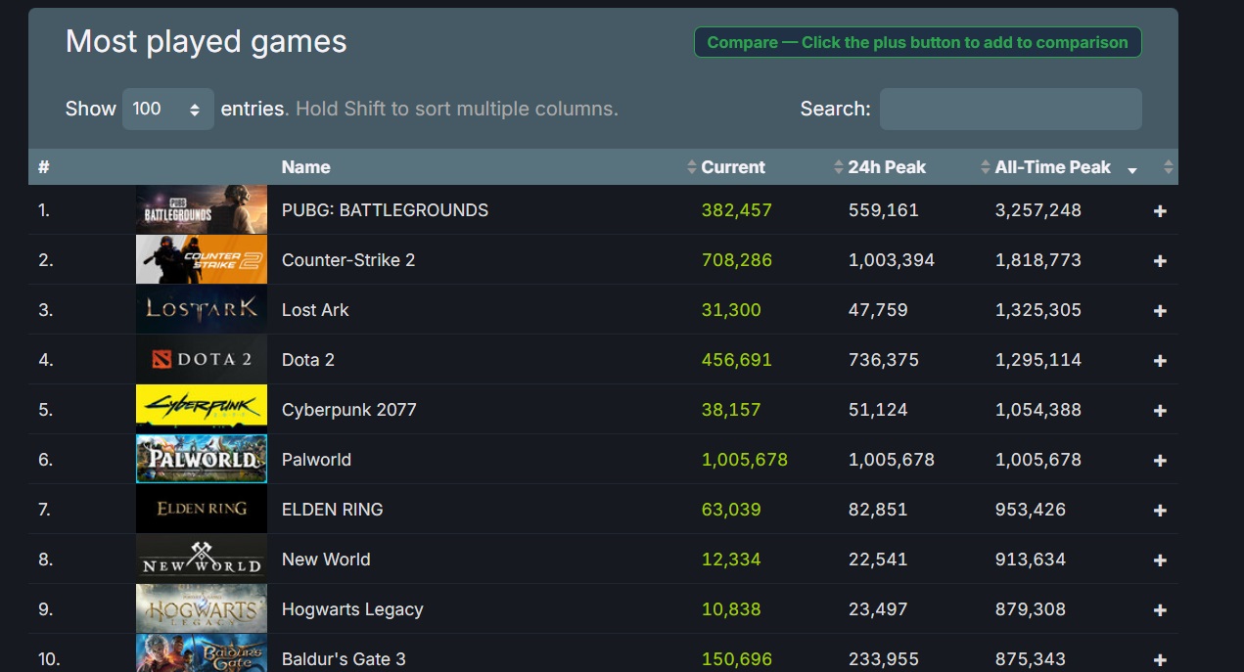Open the PUBG: BATTLEGROUNDS name link
The height and width of the screenshot is (672, 1244).
click(x=385, y=210)
